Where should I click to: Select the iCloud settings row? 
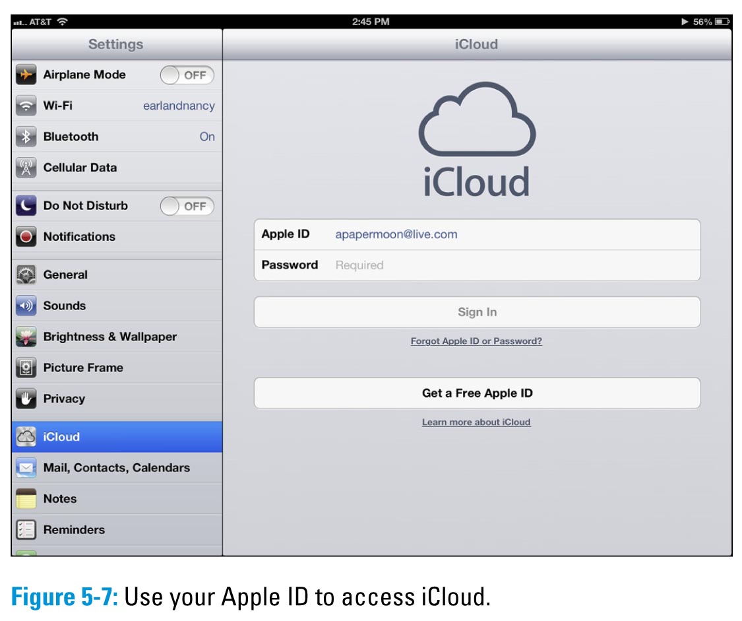coord(117,437)
